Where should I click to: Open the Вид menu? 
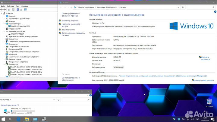18,6
